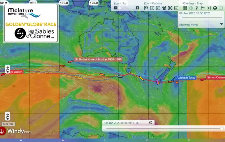225x142 pixels.
Task: Click the race timeline slider handle
Action: (x=222, y=128)
